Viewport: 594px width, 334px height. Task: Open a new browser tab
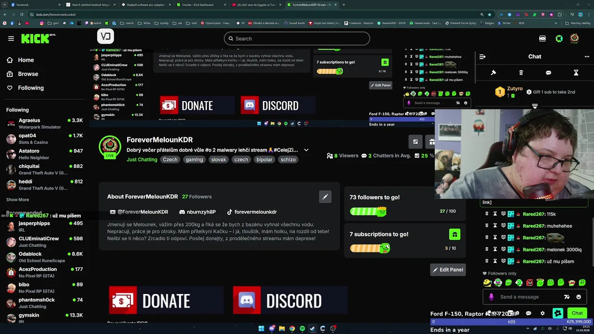click(x=344, y=5)
